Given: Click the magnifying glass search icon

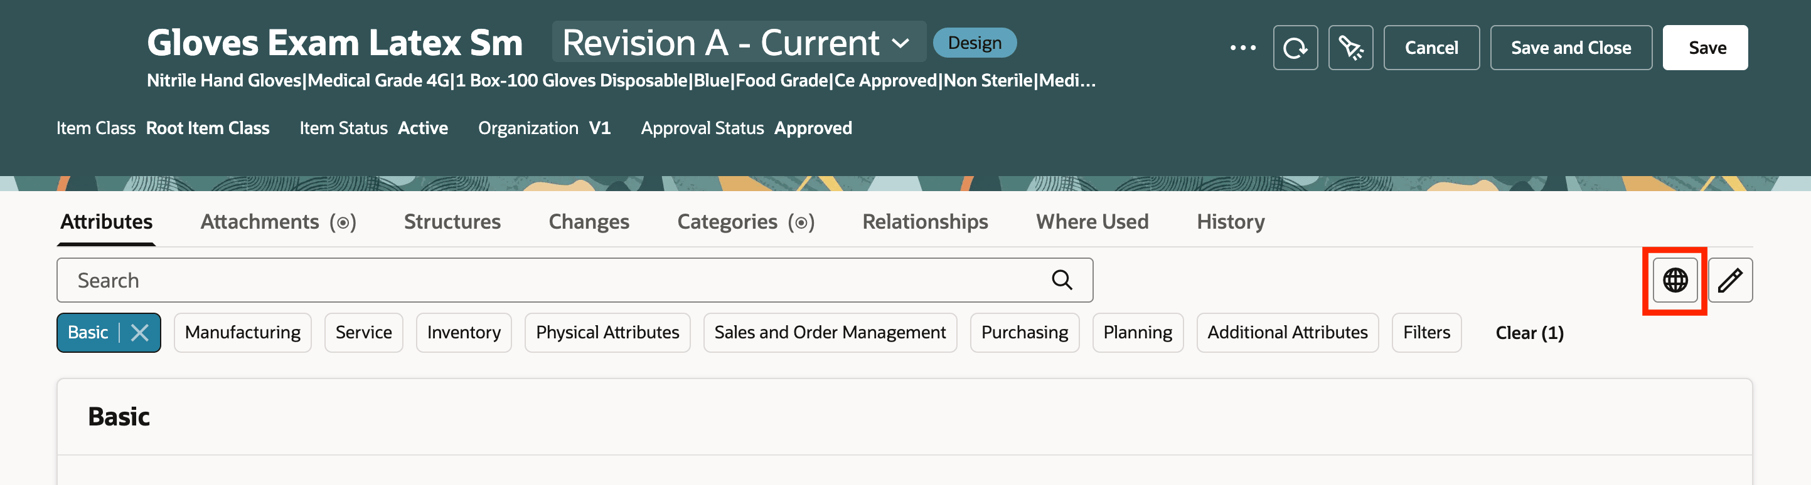Looking at the screenshot, I should point(1062,280).
